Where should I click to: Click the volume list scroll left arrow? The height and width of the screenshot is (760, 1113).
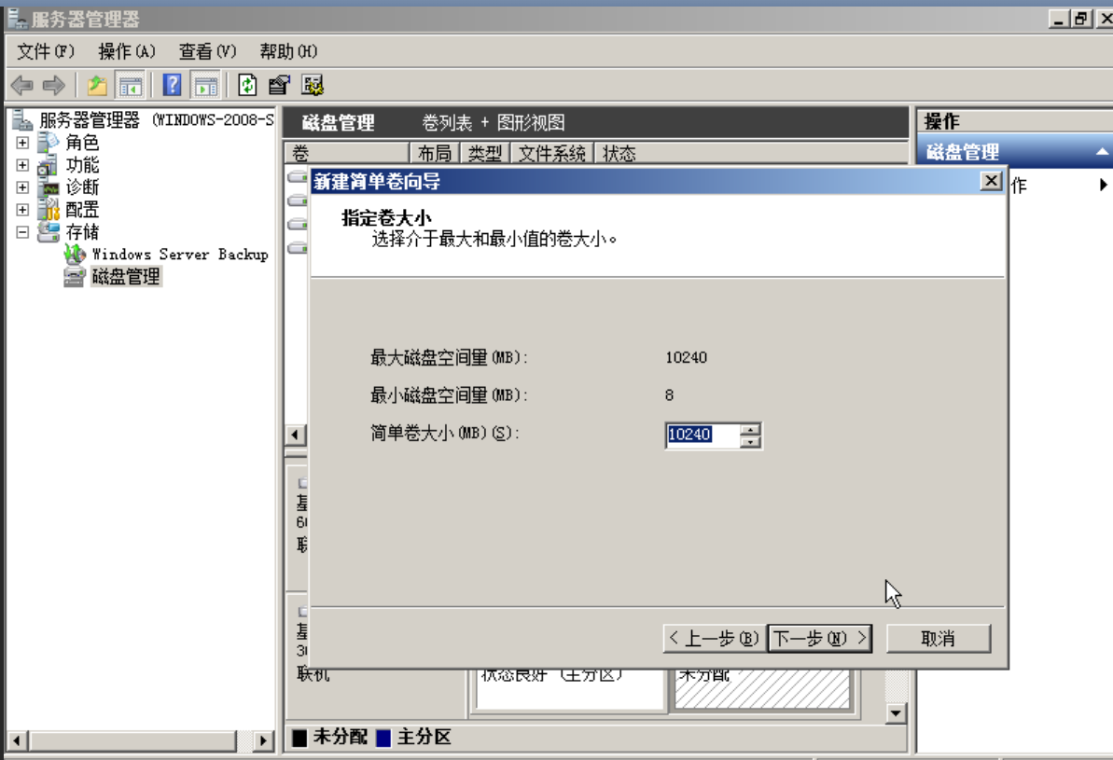296,435
